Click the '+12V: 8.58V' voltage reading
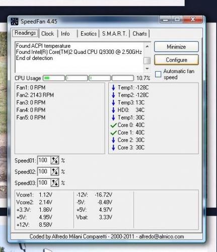This screenshot has height=252, width=217. pos(34,225)
